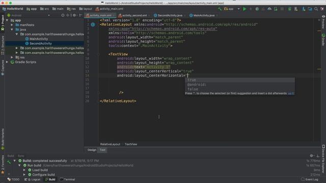Viewport: 326px width, 183px height.
Task: Open the app run configuration dropdown
Action: [232, 9]
